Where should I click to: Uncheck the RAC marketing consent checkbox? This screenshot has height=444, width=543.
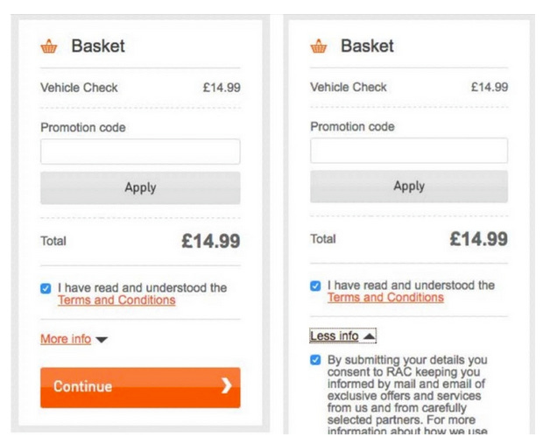pos(315,360)
